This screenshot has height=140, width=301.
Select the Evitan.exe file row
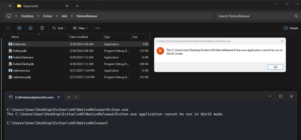click(78, 44)
